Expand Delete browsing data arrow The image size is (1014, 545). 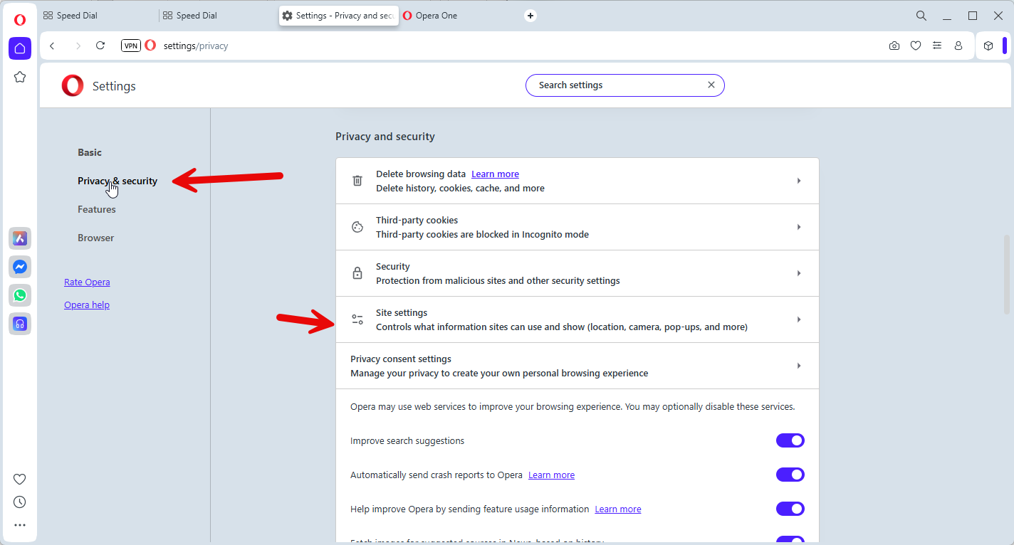(x=799, y=181)
